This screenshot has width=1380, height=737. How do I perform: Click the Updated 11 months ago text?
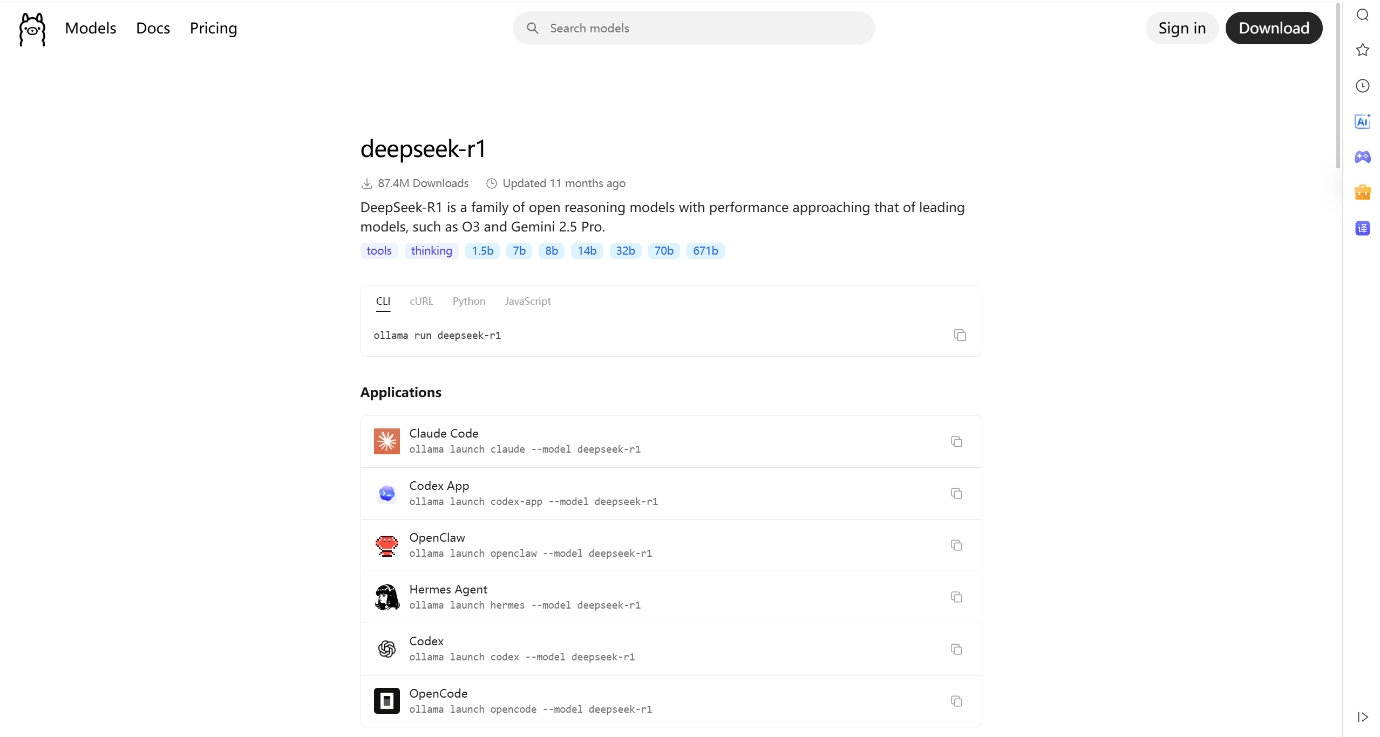564,183
